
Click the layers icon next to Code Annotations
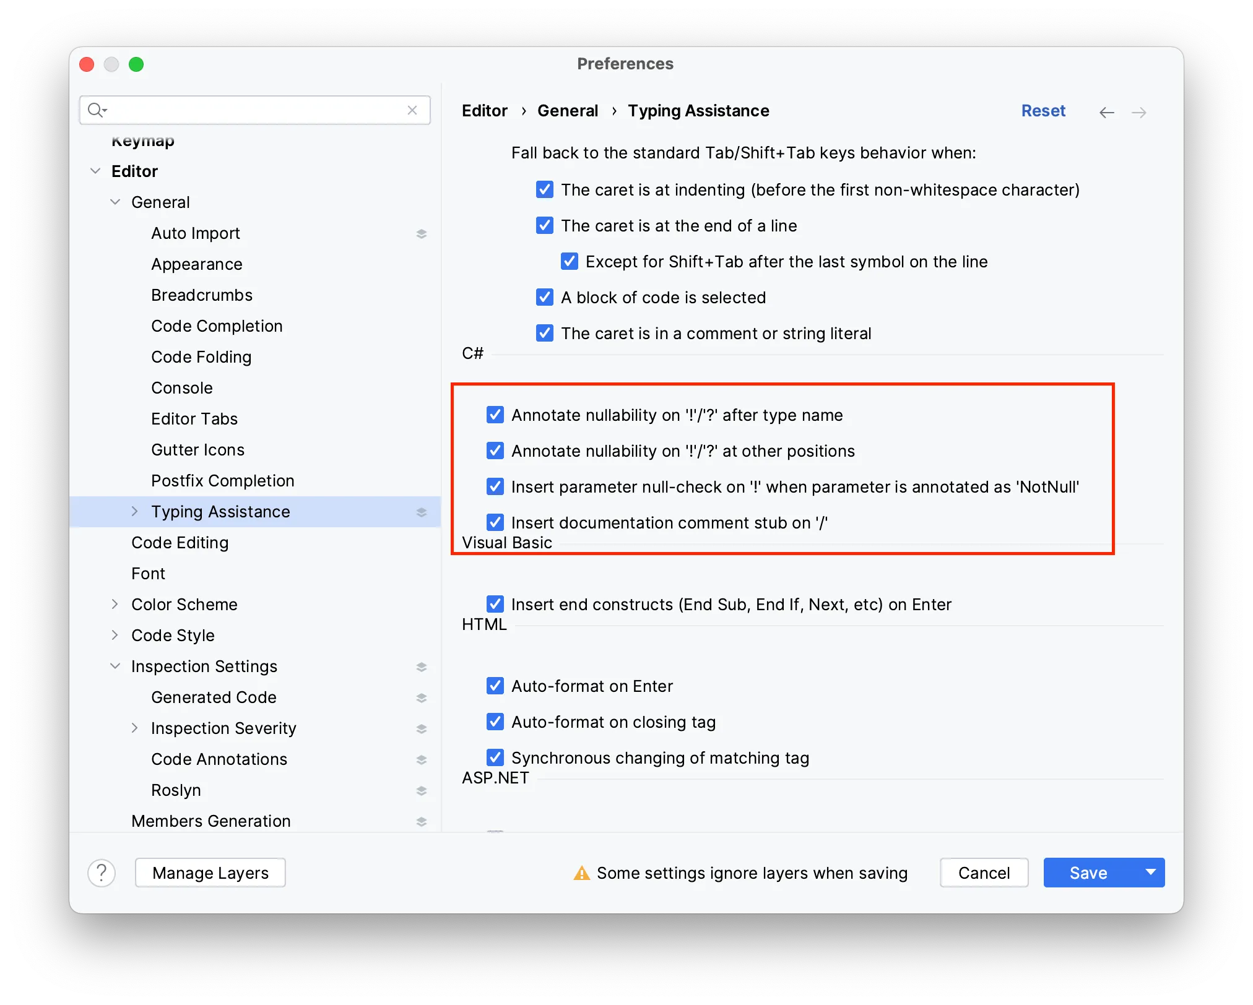pos(422,759)
